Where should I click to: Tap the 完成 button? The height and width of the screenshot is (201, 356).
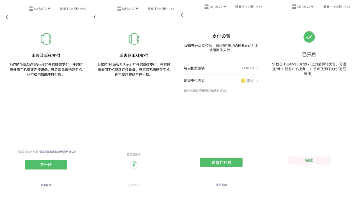309,160
